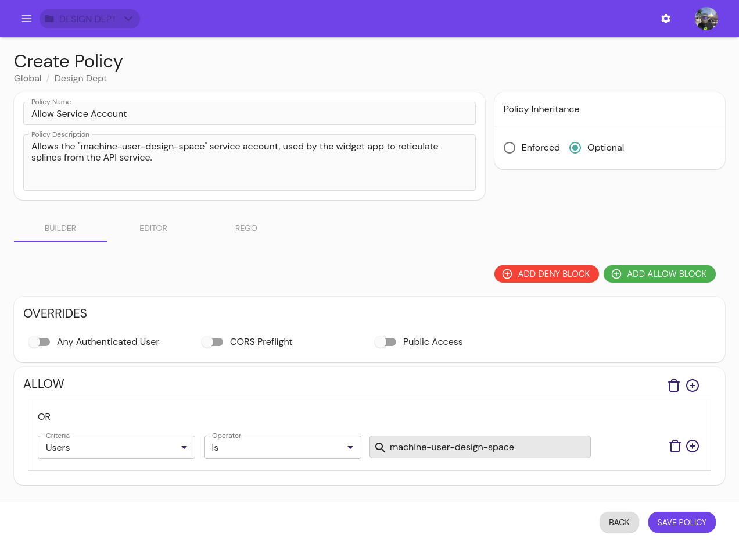The width and height of the screenshot is (739, 542).
Task: Click the plus icon on Add Deny Block
Action: click(507, 274)
